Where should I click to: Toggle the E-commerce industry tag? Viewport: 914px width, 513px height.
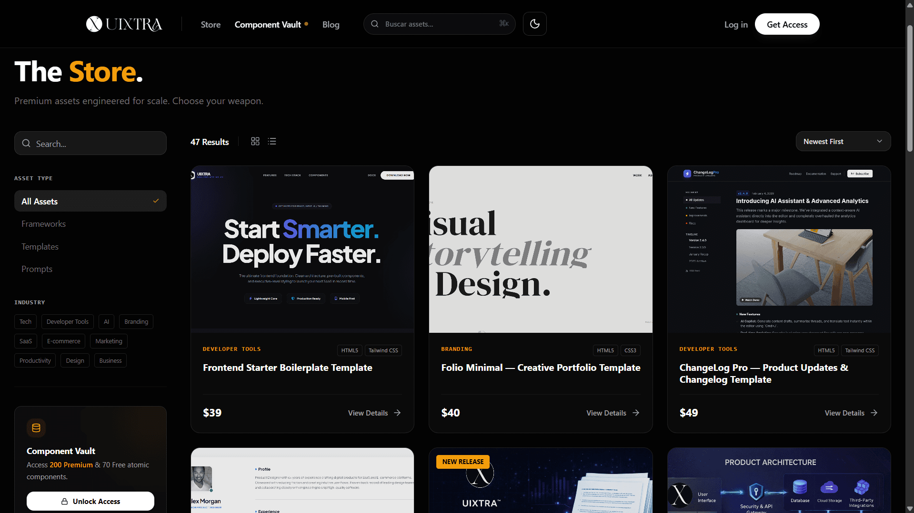(63, 341)
